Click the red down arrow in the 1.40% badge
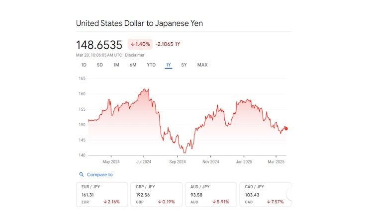This screenshot has height=220, width=373. coord(133,44)
